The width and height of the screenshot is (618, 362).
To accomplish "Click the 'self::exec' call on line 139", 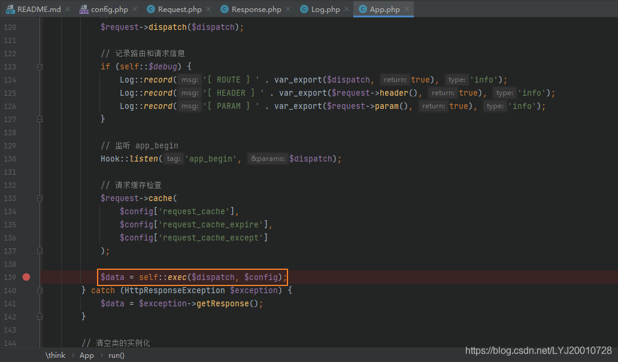I will 163,277.
